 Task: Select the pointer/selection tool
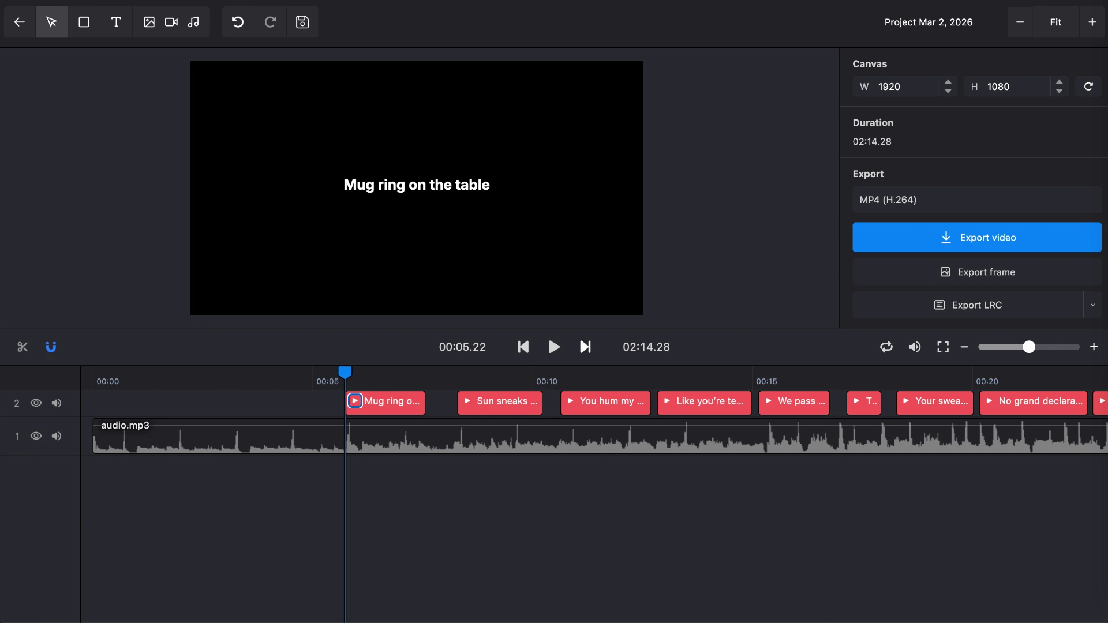coord(51,22)
